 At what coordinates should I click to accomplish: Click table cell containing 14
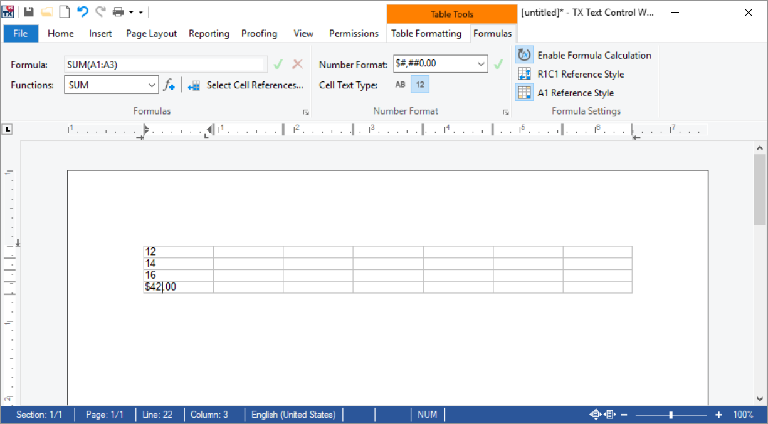tap(179, 264)
